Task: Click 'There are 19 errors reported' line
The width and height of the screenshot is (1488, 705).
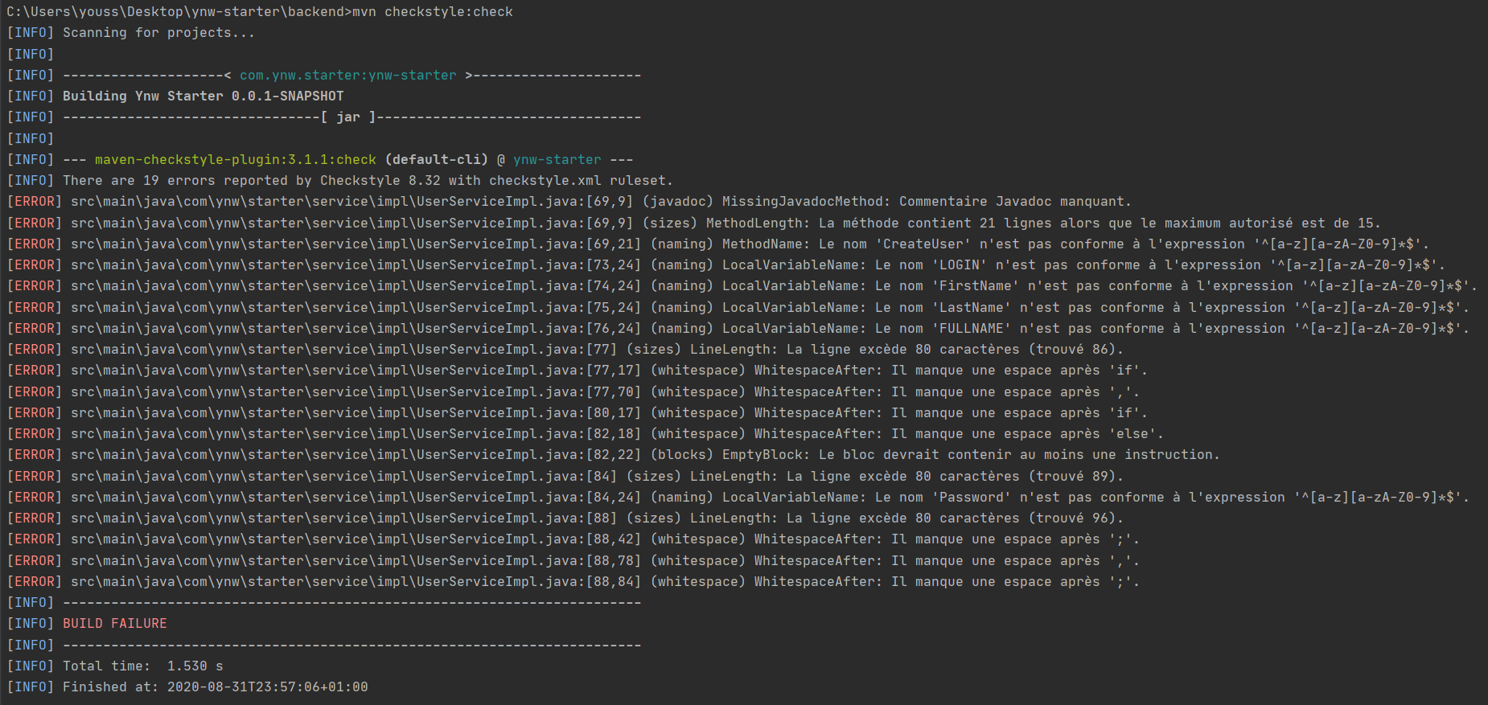Action: pyautogui.click(x=340, y=181)
